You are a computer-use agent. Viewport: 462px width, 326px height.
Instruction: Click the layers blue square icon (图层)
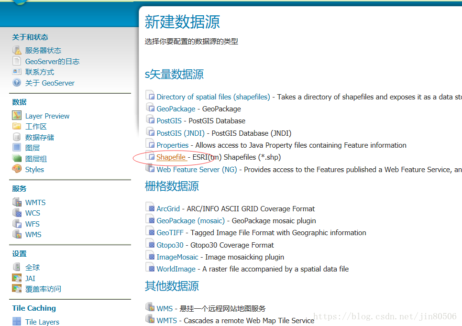[x=17, y=147]
